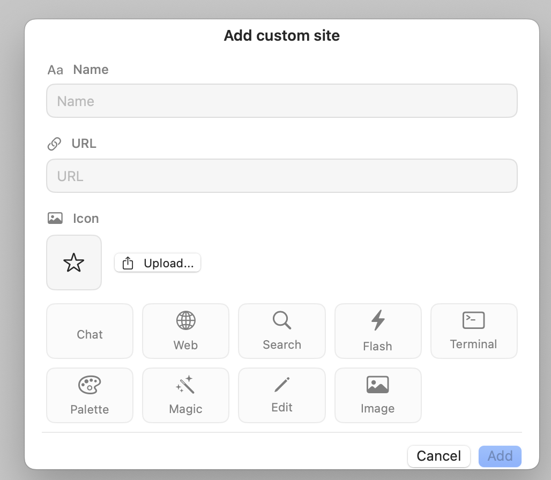Image resolution: width=551 pixels, height=480 pixels.
Task: Click the chain link glyph beside URL
Action: click(55, 144)
